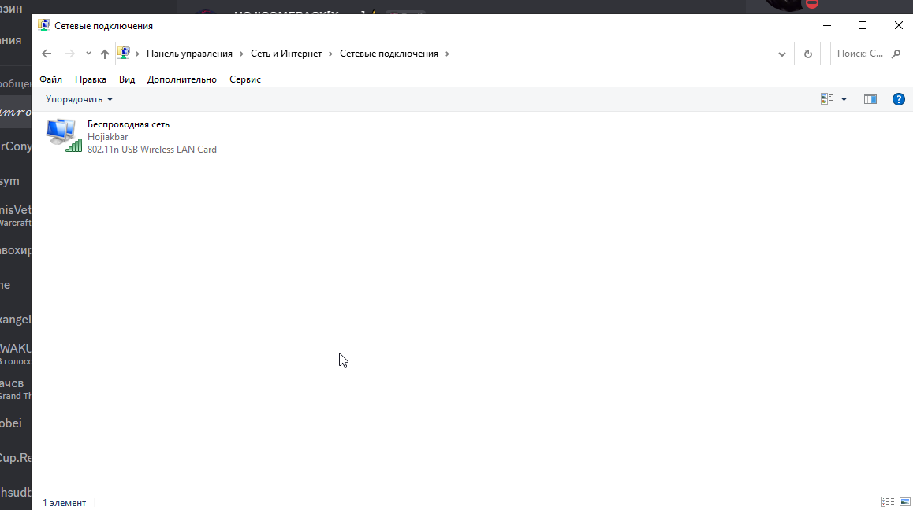
Task: Click the window title icon
Action: [x=43, y=26]
